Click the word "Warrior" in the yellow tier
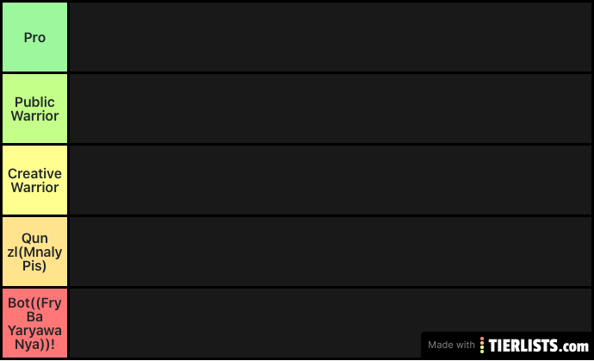 [34, 187]
